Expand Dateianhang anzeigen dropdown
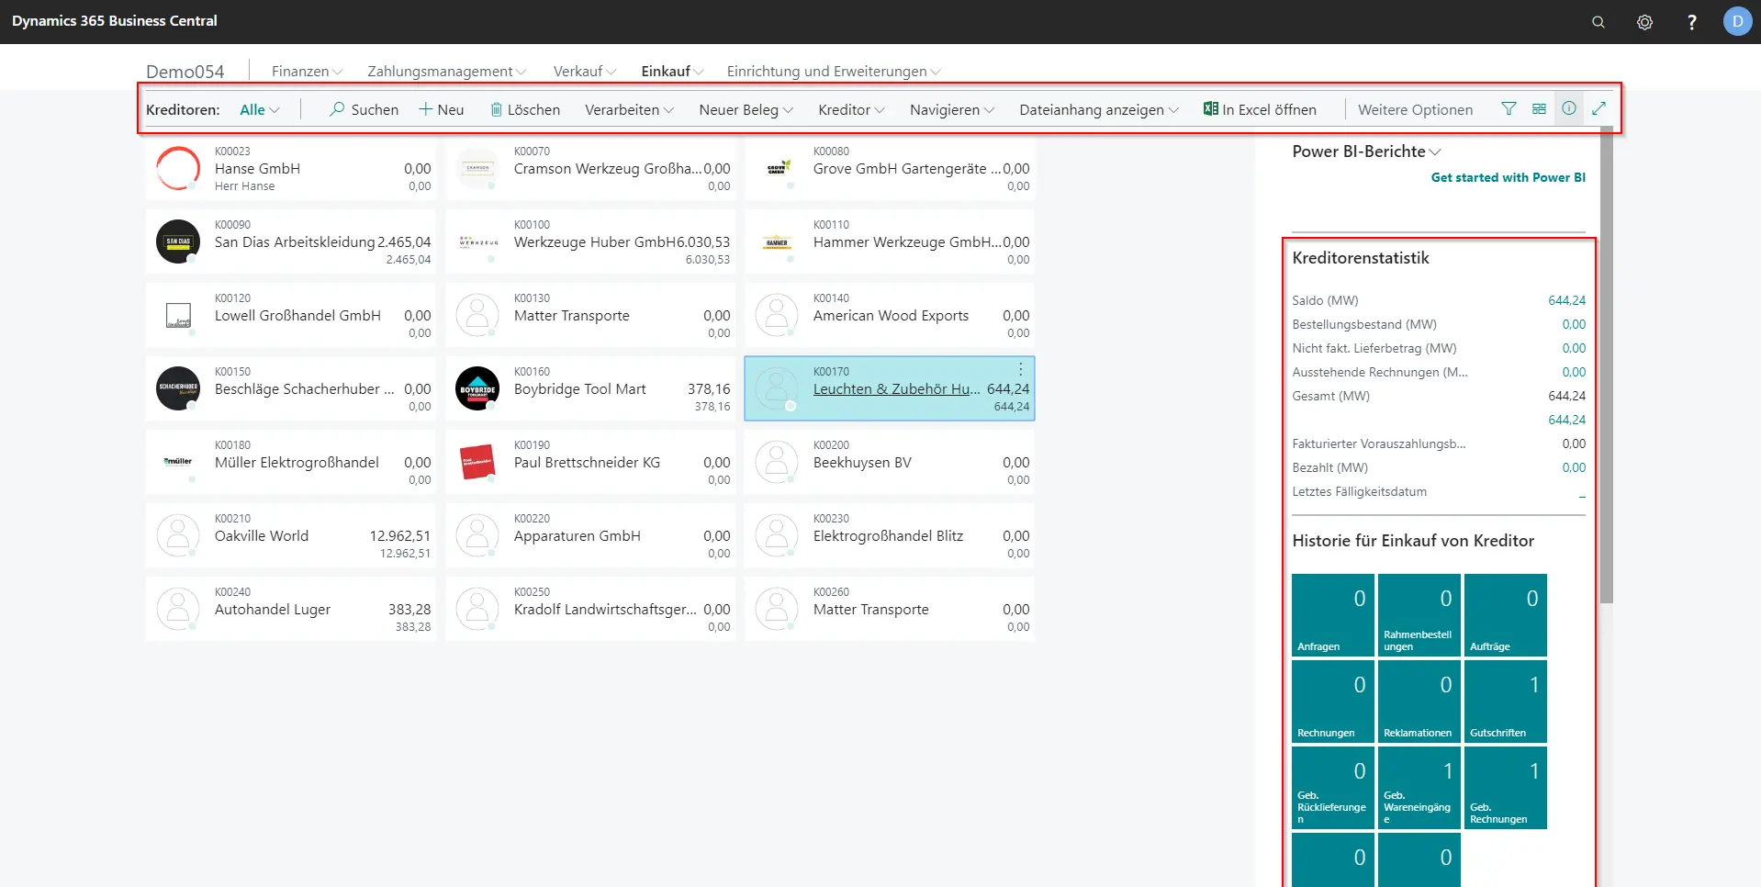Screen dimensions: 1761x887 (x=1099, y=109)
